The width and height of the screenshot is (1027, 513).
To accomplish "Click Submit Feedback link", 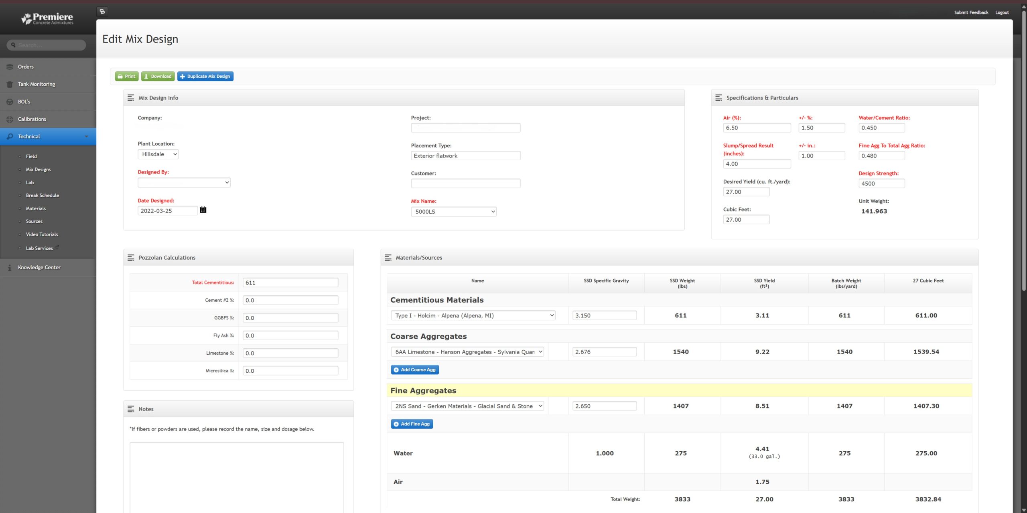I will [x=971, y=12].
